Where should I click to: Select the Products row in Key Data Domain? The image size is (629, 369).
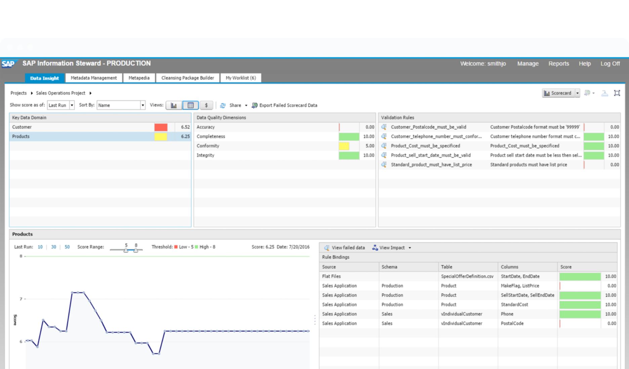pyautogui.click(x=67, y=136)
